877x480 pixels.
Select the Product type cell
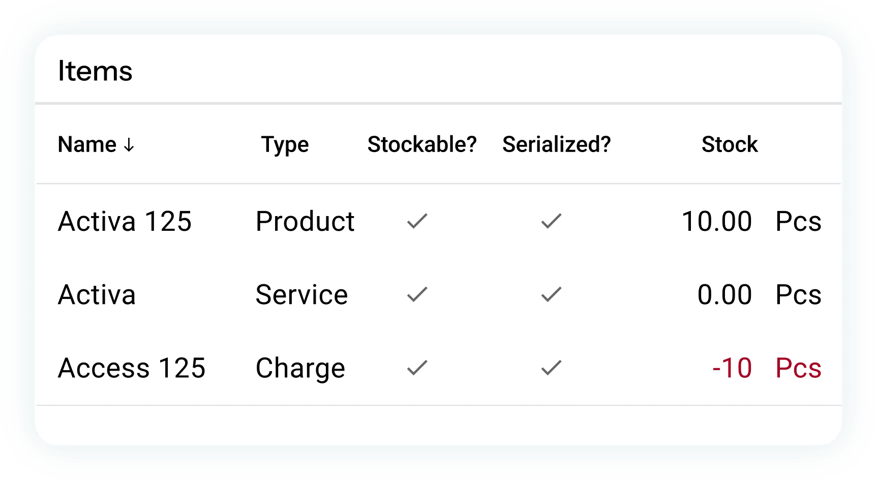305,221
